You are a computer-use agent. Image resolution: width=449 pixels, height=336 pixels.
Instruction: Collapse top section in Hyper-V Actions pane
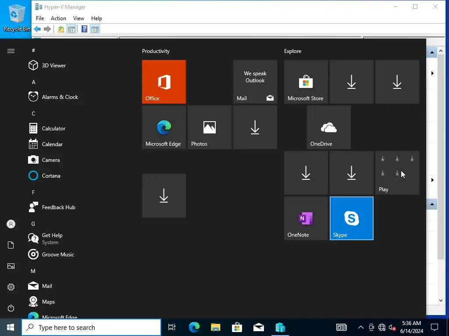tap(432, 52)
